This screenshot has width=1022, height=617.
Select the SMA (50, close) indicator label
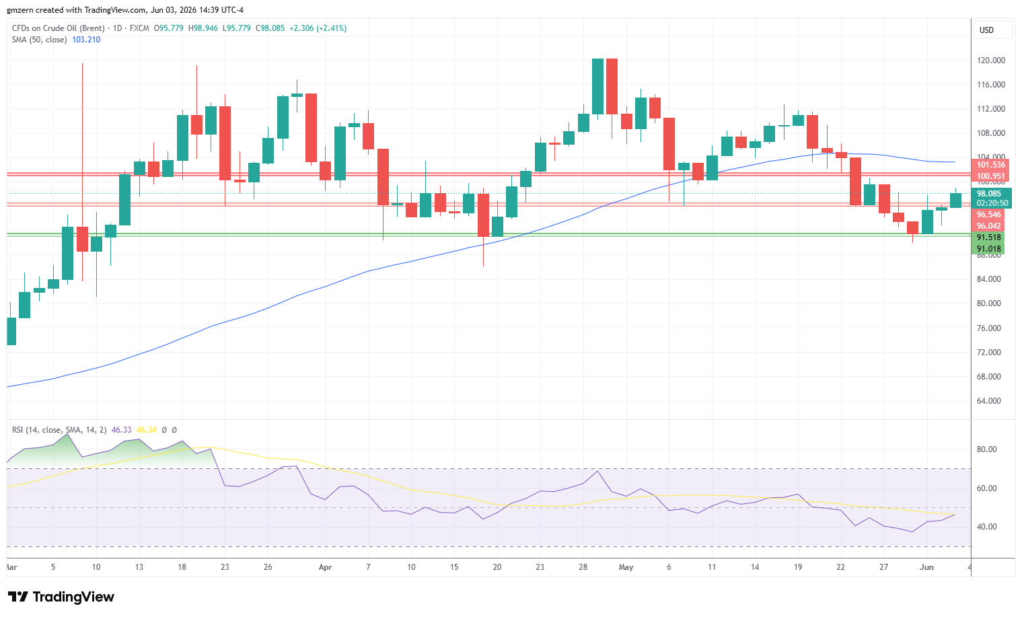39,40
